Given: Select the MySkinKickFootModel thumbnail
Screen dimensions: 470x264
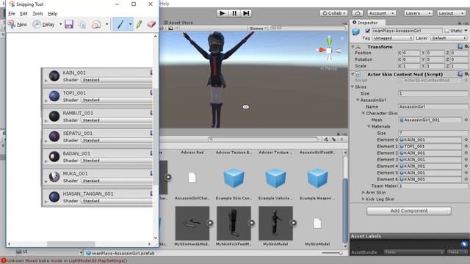Looking at the screenshot, I should pyautogui.click(x=234, y=223).
